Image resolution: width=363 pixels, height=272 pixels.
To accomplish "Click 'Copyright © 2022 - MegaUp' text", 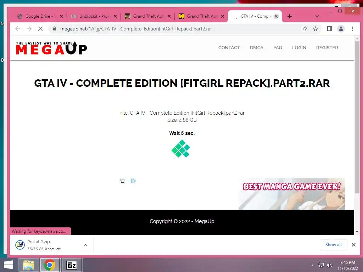I will click(x=182, y=221).
